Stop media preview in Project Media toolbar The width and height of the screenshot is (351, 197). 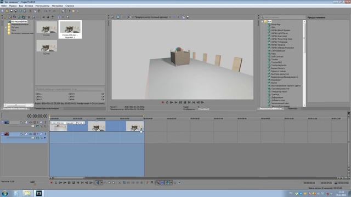[48, 17]
